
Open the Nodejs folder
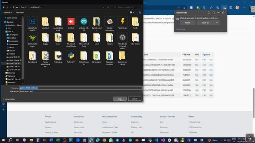[110, 39]
